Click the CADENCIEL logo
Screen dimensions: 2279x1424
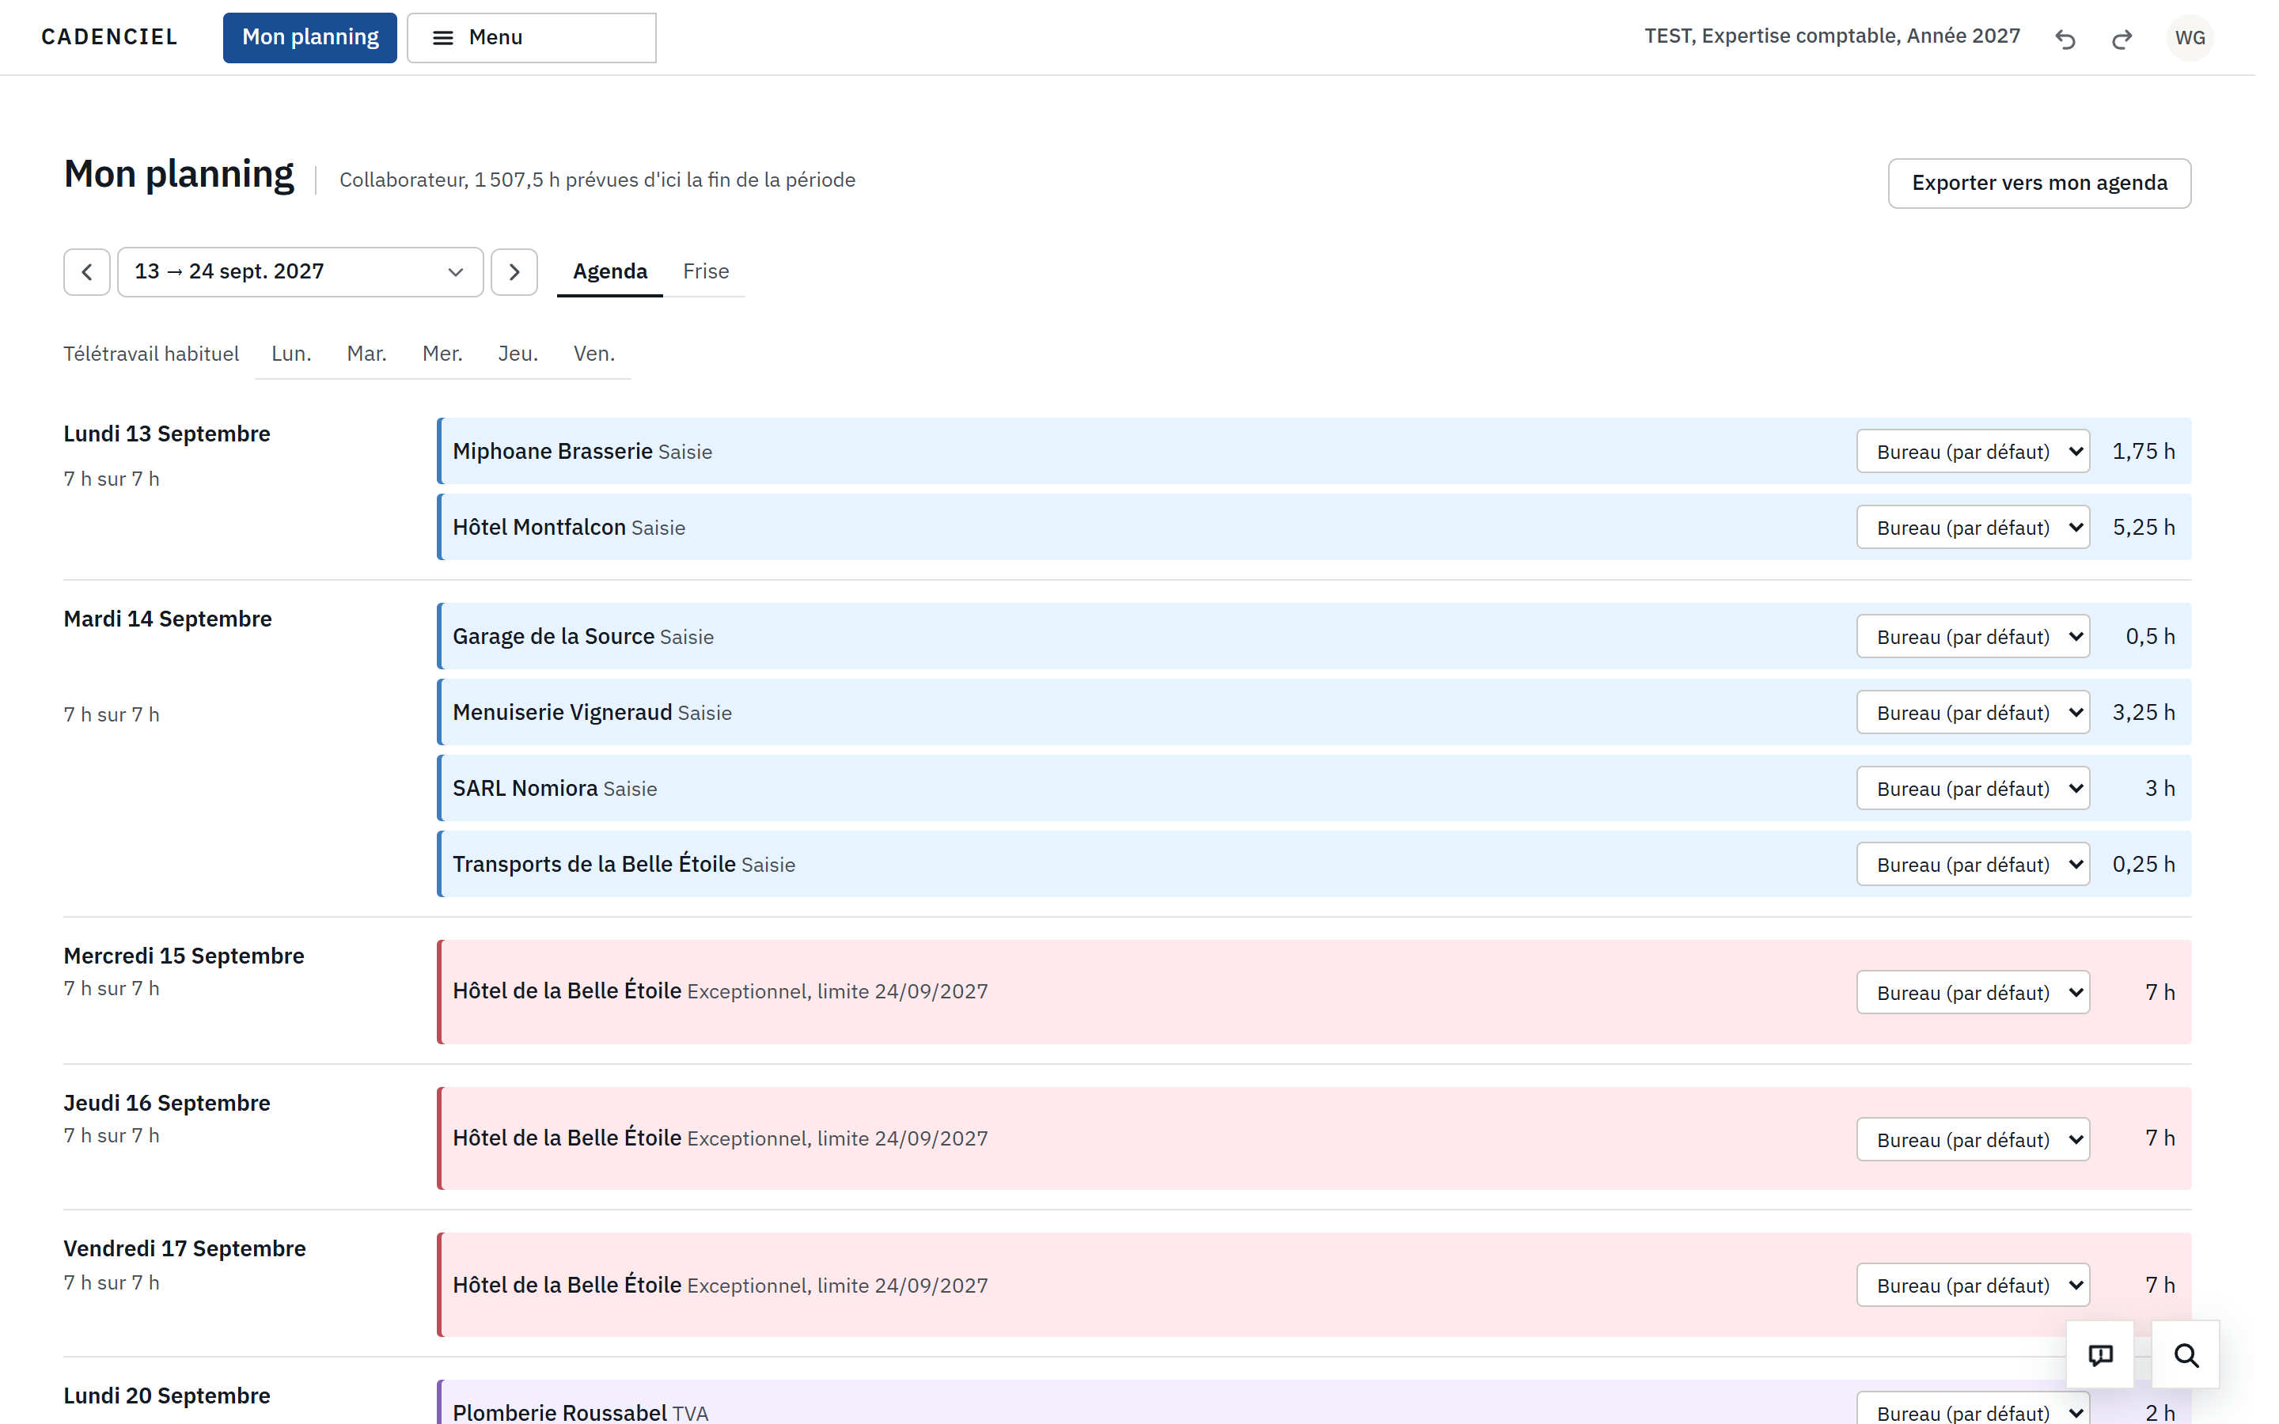point(109,36)
